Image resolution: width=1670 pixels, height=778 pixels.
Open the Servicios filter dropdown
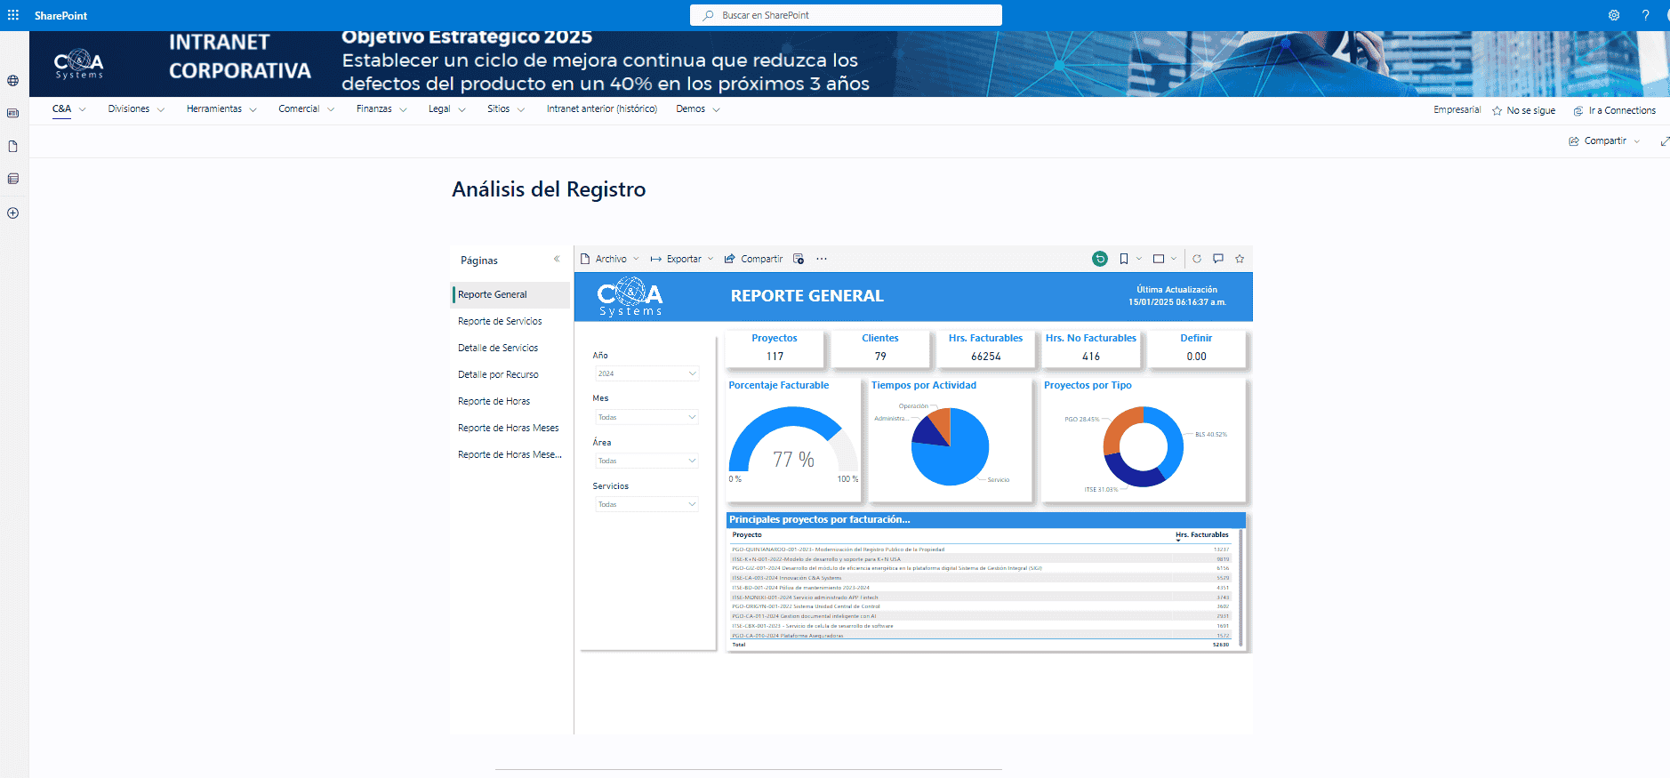646,504
